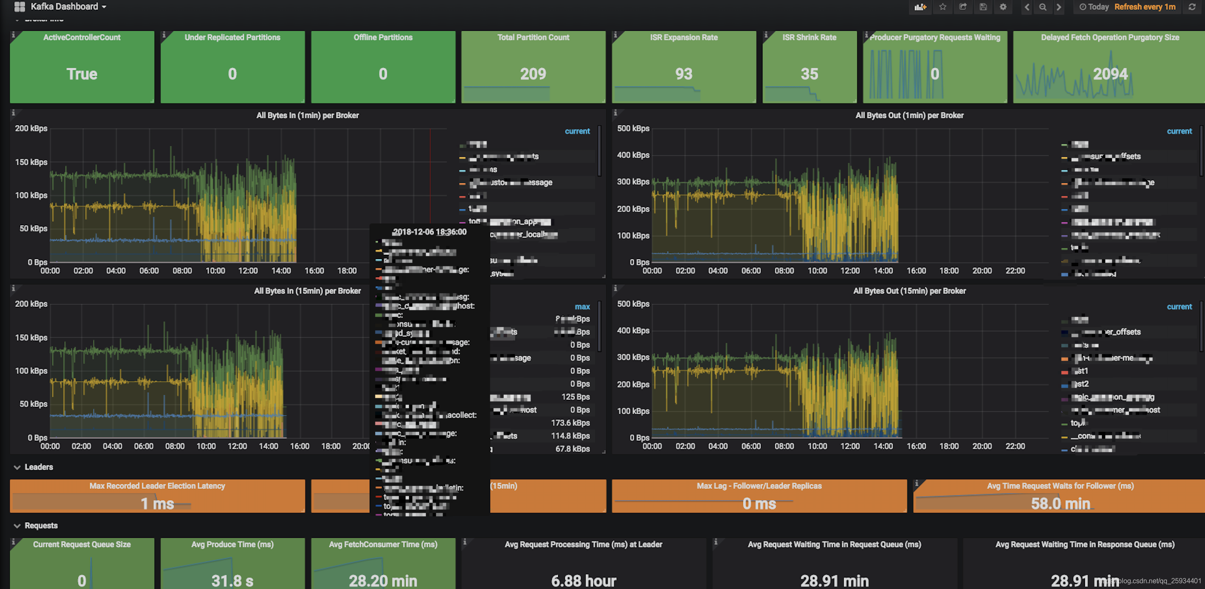Show info for Waiting Time in Request Queue
The width and height of the screenshot is (1205, 589).
point(716,541)
